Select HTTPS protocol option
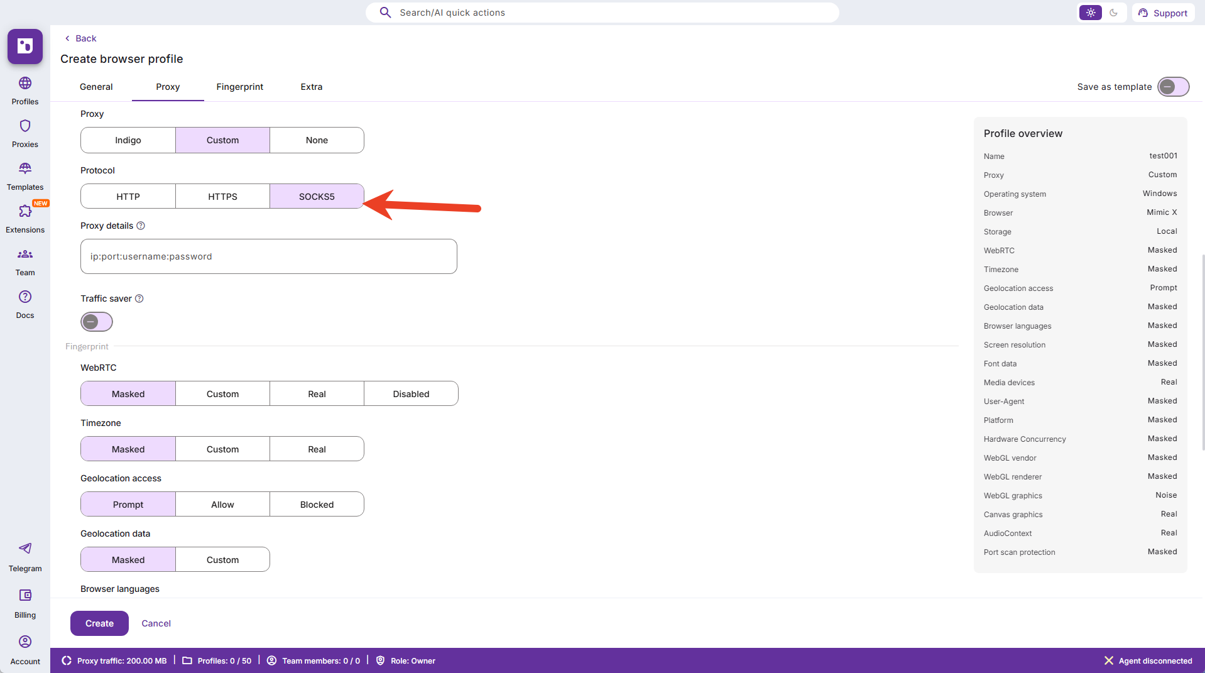The height and width of the screenshot is (673, 1205). point(222,197)
